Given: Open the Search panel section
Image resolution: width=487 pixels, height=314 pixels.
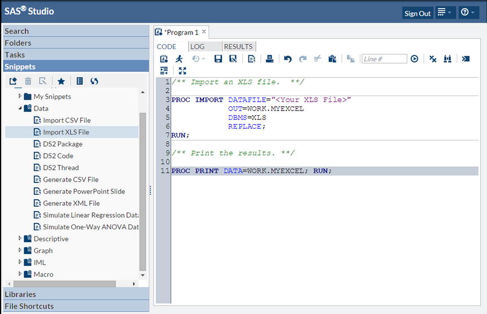Looking at the screenshot, I should (76, 31).
